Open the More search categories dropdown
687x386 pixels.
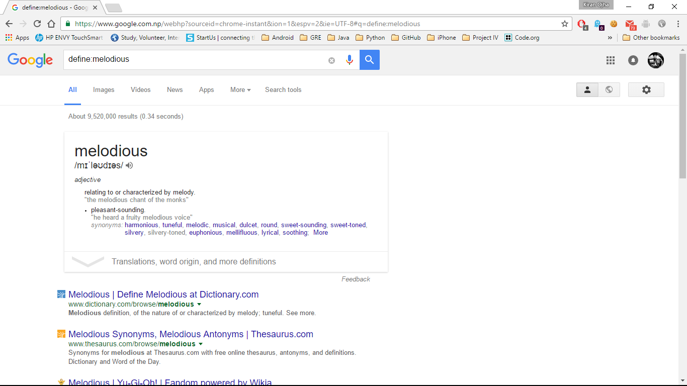coord(240,89)
